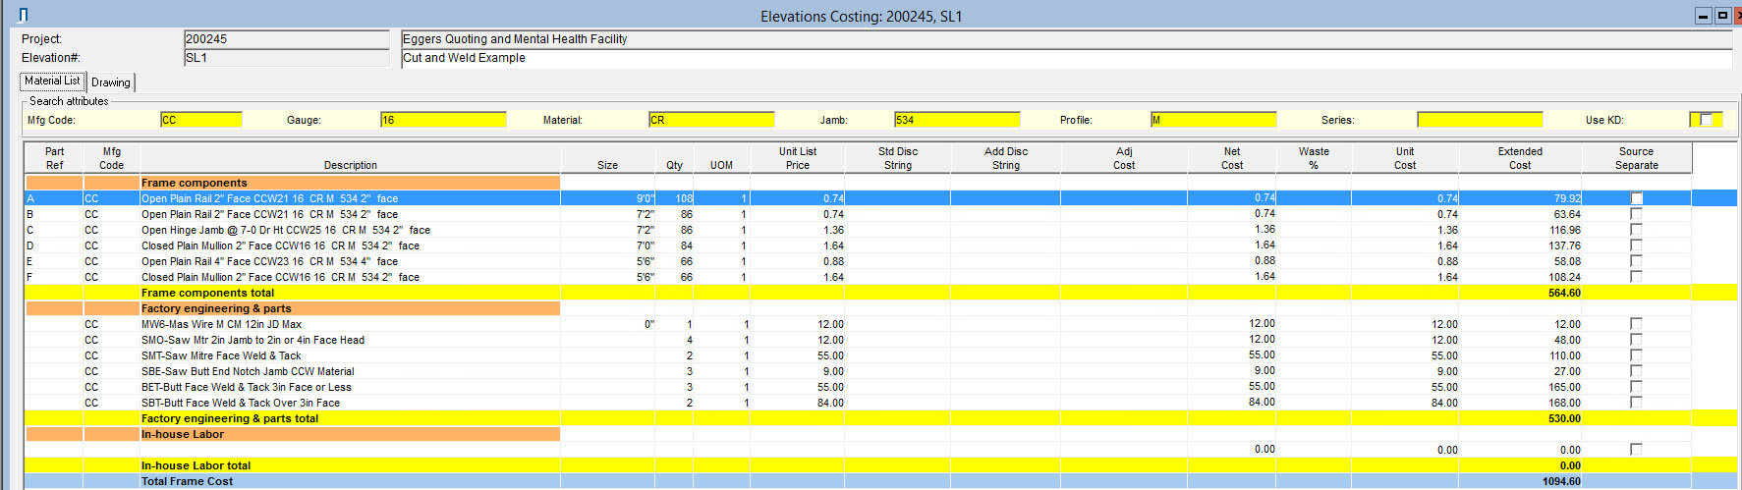
Task: Click the Extended Cost column header
Action: [1519, 158]
